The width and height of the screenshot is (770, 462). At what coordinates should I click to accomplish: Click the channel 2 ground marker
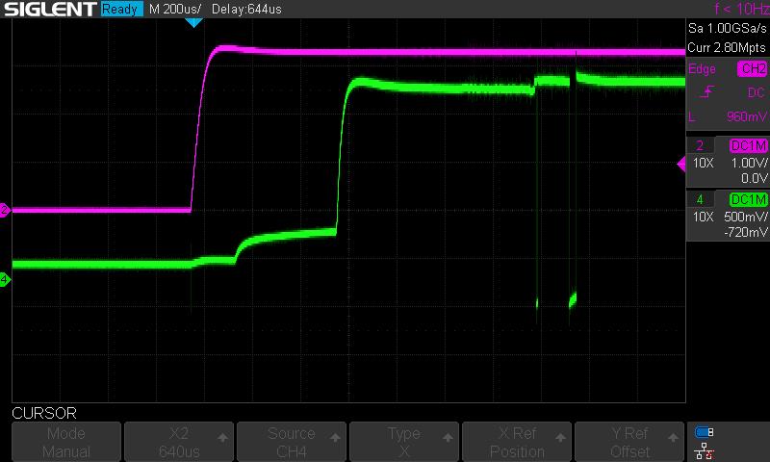(5, 210)
